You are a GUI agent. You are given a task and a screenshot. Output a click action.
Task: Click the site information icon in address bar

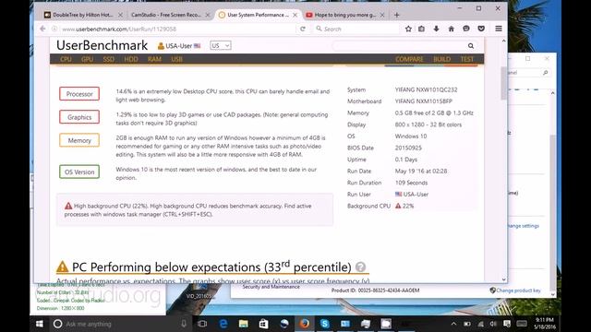(54, 29)
